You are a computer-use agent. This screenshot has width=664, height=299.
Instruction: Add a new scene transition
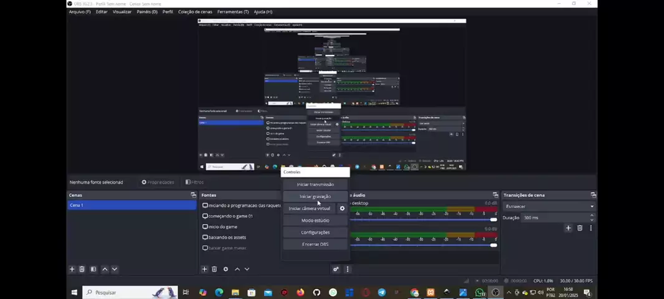point(568,228)
